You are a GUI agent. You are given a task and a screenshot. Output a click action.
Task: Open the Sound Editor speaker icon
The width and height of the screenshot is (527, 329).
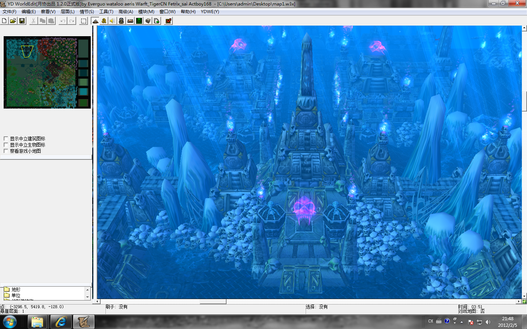pos(113,21)
